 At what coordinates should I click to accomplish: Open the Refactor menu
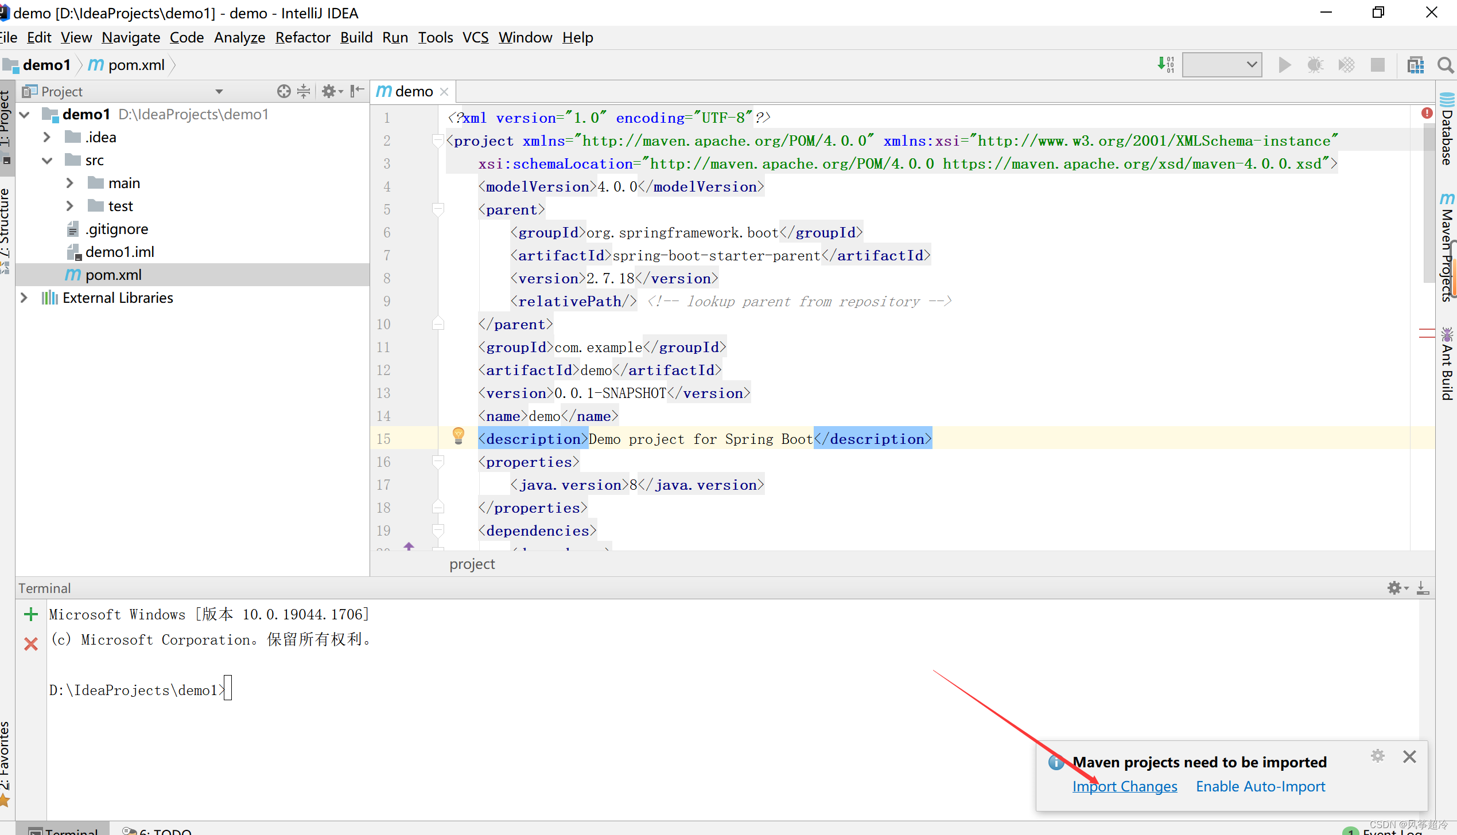(x=302, y=37)
